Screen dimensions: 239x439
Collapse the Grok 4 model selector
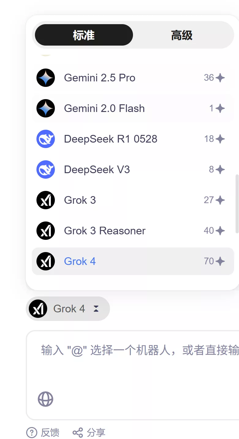pyautogui.click(x=68, y=309)
